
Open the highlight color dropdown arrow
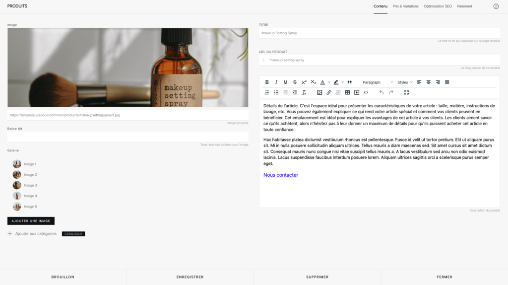[343, 82]
